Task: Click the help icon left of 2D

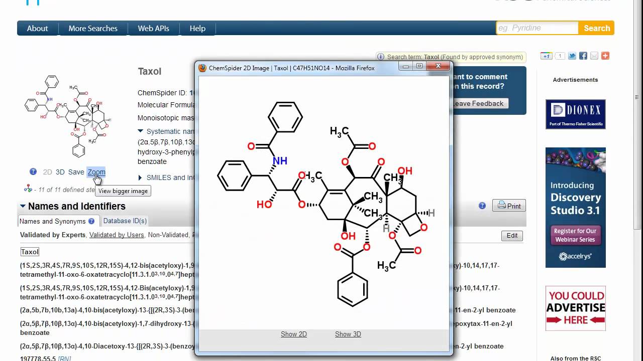Action: coord(33,171)
